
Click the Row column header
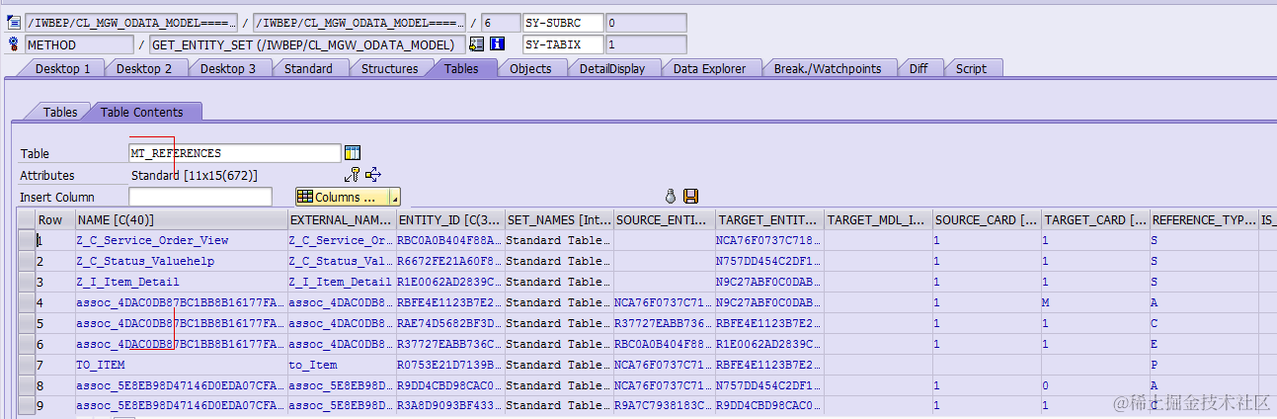coord(54,219)
